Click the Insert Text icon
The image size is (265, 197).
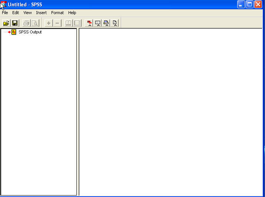(x=106, y=23)
